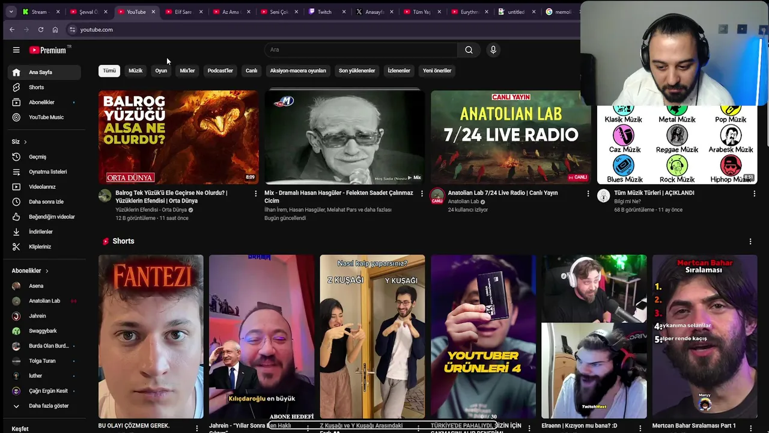Select the Podcast'ler filter chip
The height and width of the screenshot is (433, 769).
220,71
